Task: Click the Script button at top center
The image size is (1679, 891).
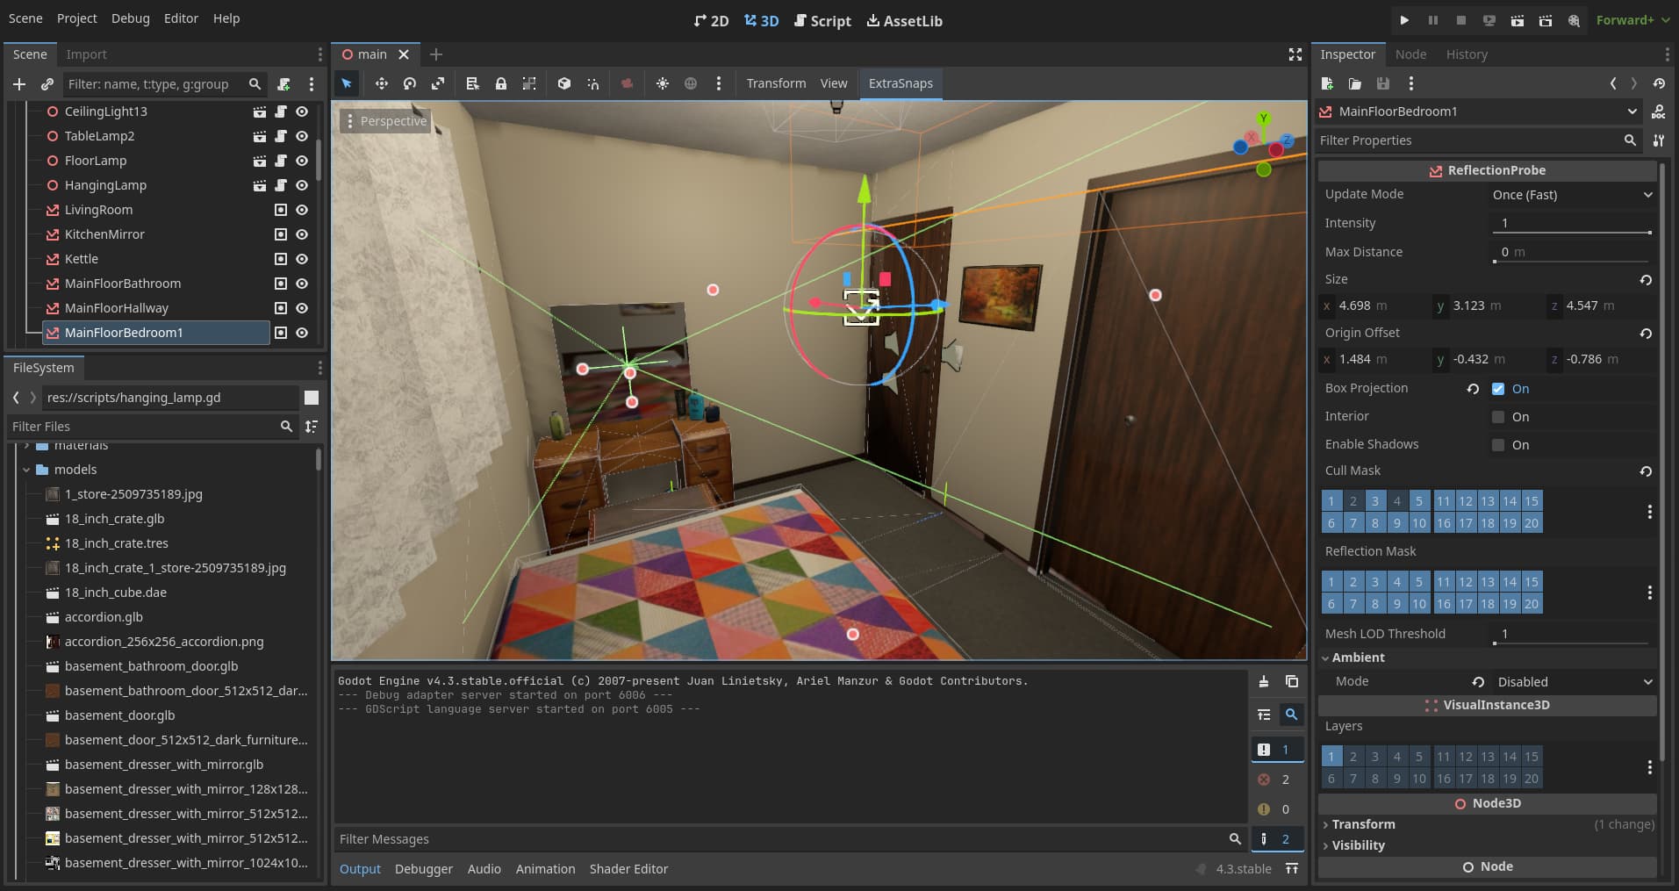Action: tap(822, 20)
